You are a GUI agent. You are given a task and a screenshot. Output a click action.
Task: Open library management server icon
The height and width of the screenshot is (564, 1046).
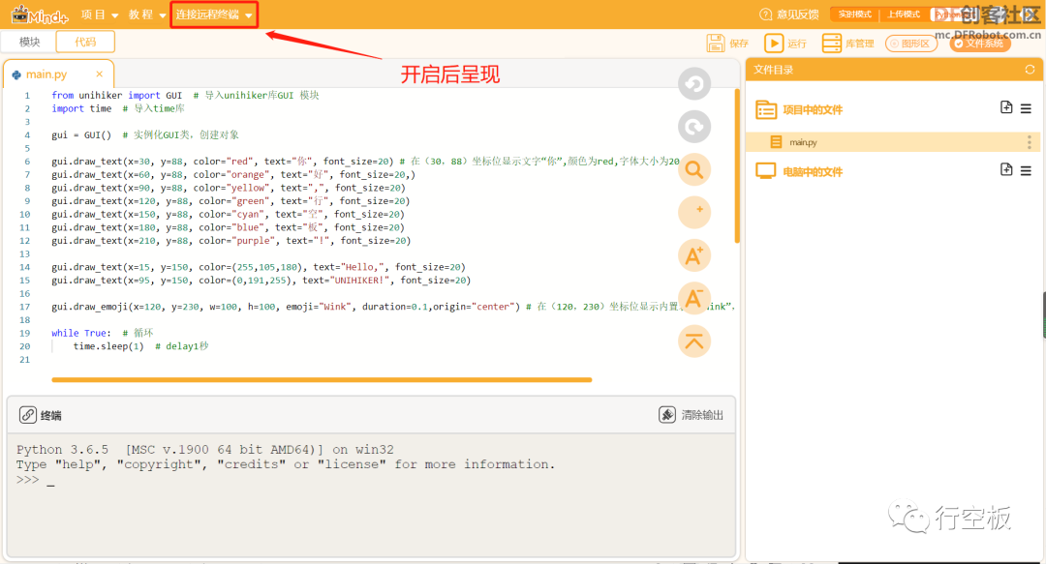point(832,44)
